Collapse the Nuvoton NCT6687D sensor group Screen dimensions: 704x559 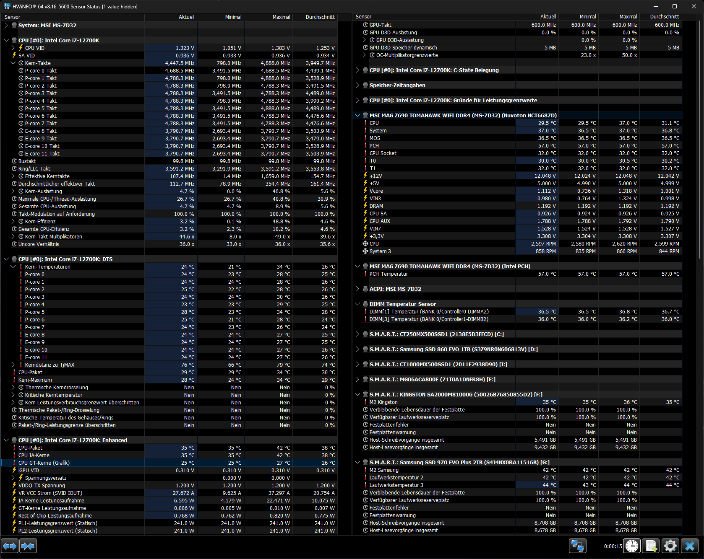(x=357, y=116)
